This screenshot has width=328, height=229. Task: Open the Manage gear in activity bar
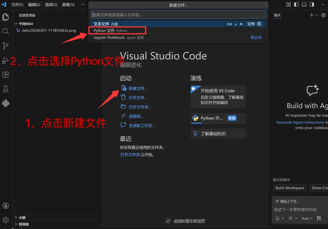click(5, 220)
